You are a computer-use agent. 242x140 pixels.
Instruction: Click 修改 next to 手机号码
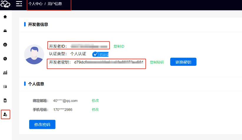tap(95, 109)
